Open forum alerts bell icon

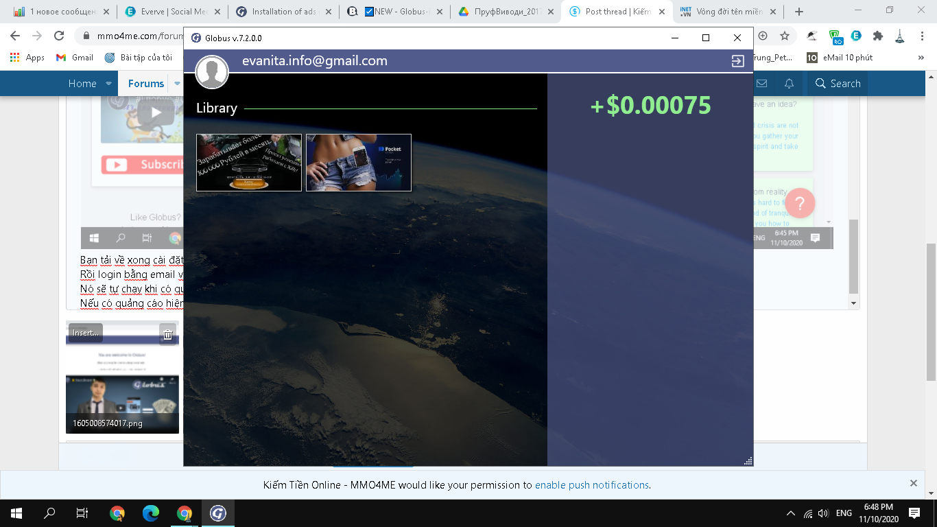tap(790, 84)
